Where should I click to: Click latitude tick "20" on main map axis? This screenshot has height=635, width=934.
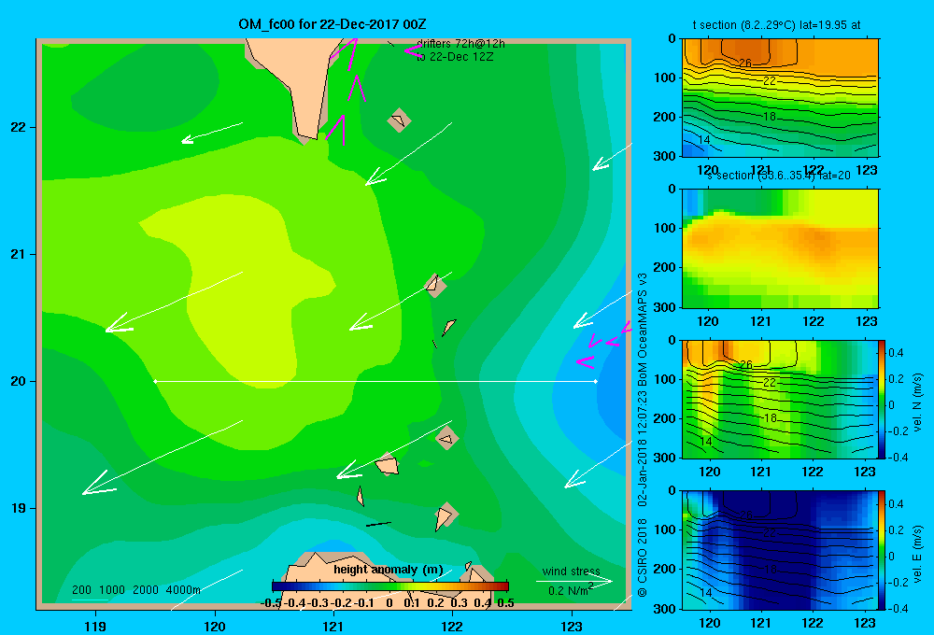click(19, 381)
